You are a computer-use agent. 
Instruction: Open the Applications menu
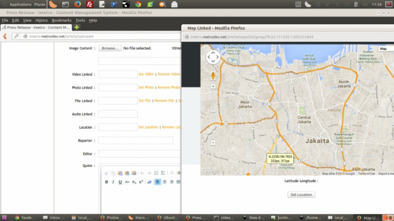point(21,4)
